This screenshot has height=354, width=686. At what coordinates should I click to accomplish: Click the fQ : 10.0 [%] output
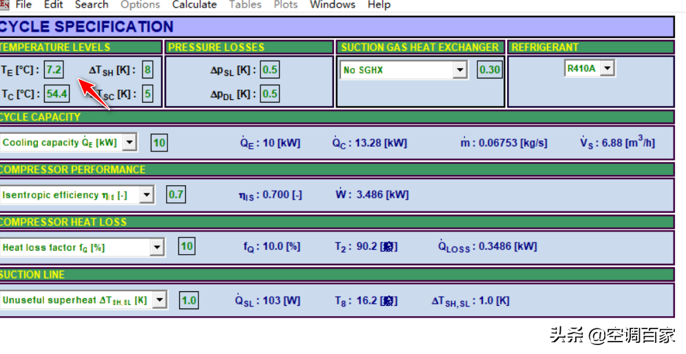pos(271,247)
